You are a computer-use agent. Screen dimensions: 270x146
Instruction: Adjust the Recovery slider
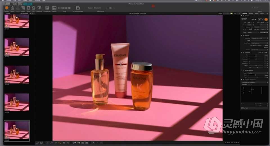pos(256,61)
